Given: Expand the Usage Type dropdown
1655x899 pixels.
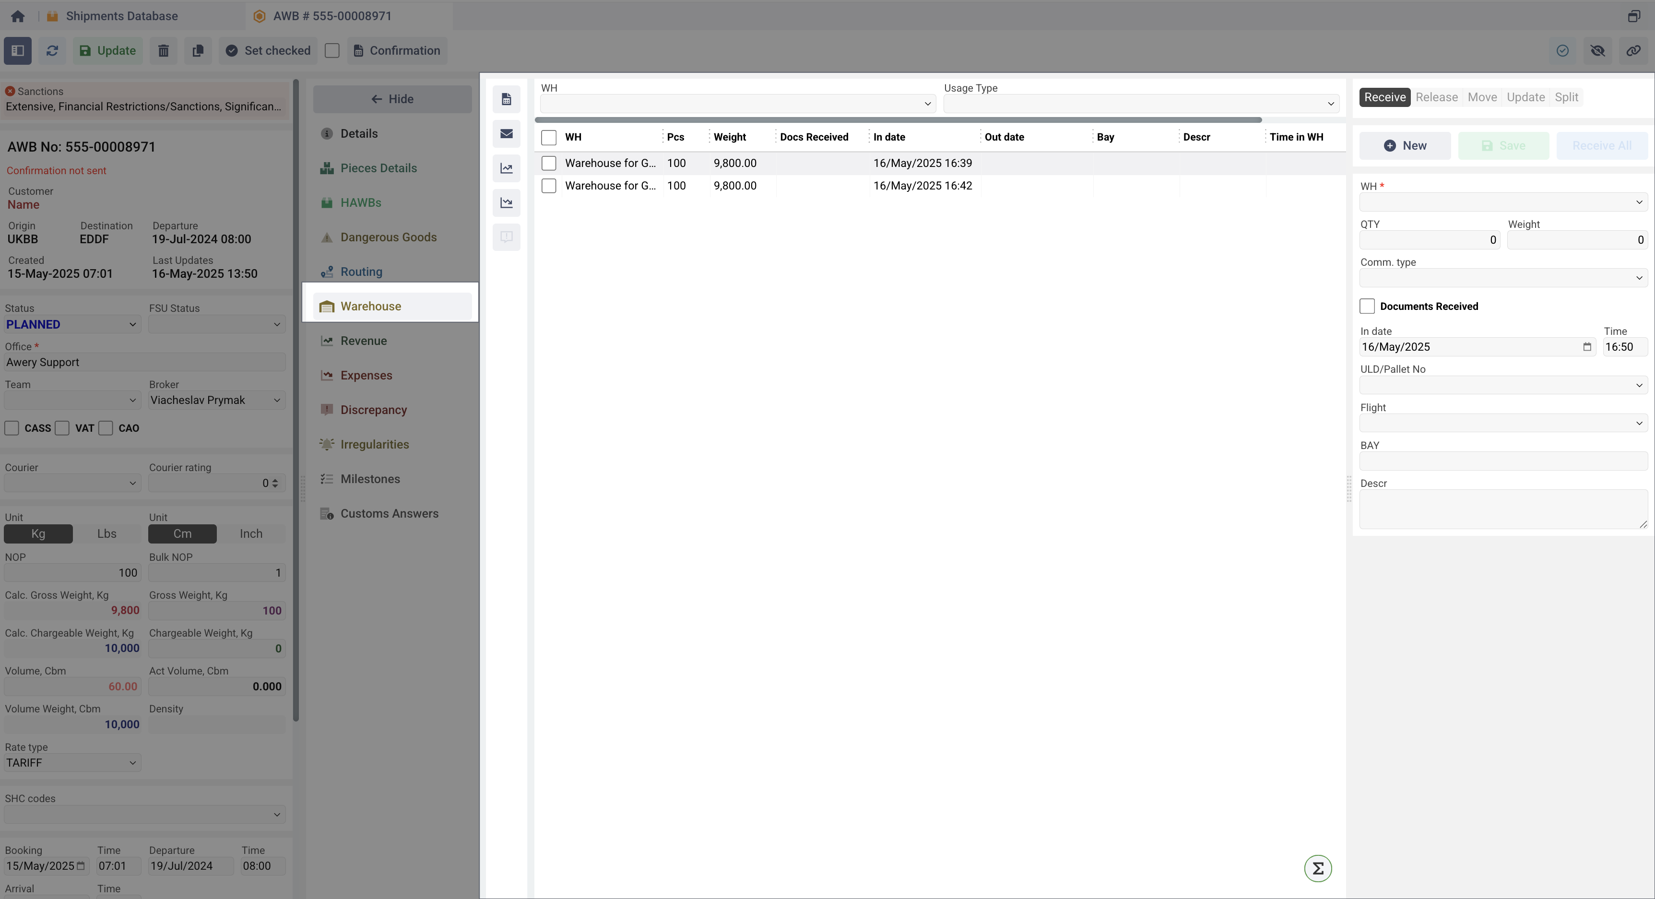Looking at the screenshot, I should [1141, 104].
